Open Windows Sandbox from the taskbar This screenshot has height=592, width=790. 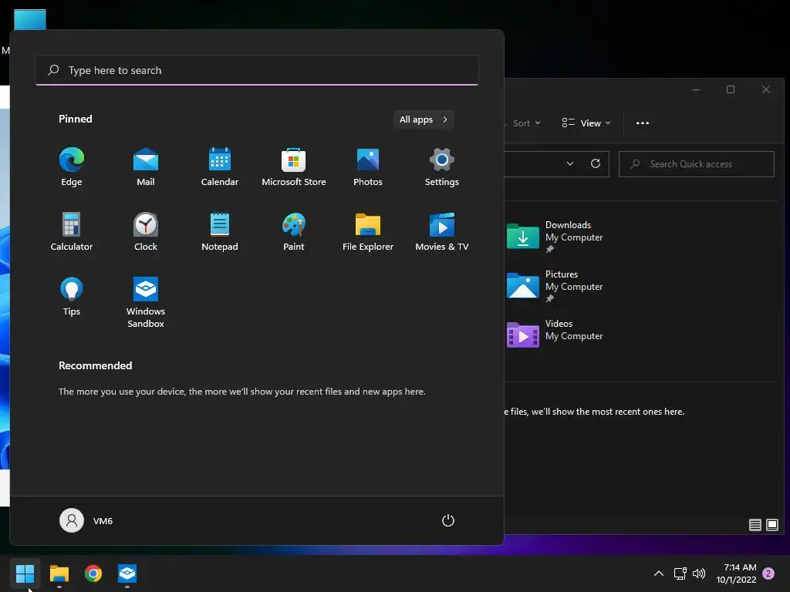pos(127,573)
